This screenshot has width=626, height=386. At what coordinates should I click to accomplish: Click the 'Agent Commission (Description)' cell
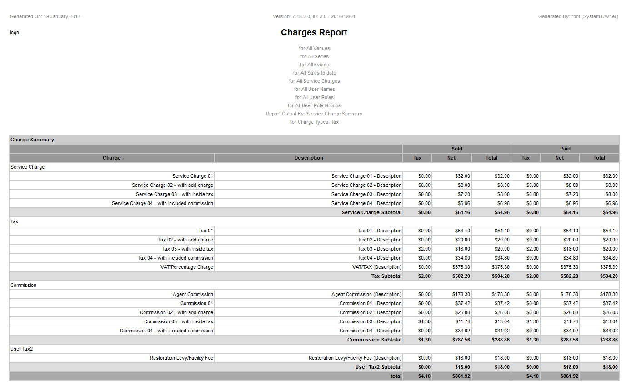click(x=309, y=294)
